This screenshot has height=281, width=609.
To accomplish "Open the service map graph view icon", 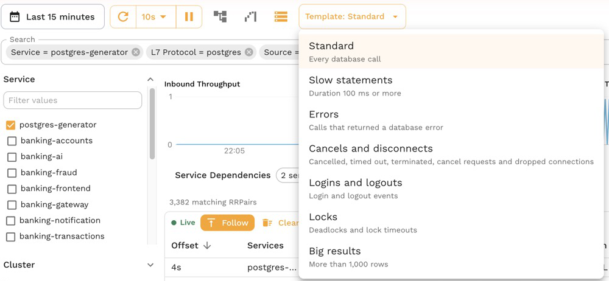I will 220,16.
